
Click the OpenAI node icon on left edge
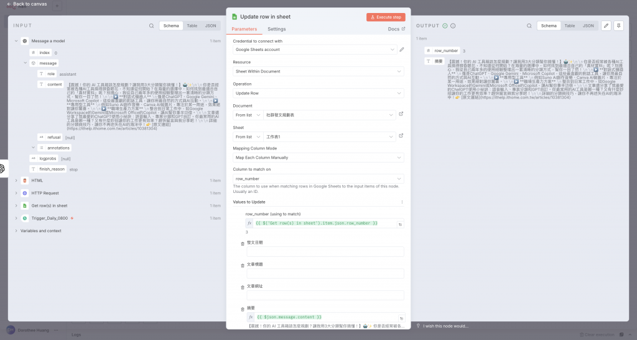tap(2, 169)
